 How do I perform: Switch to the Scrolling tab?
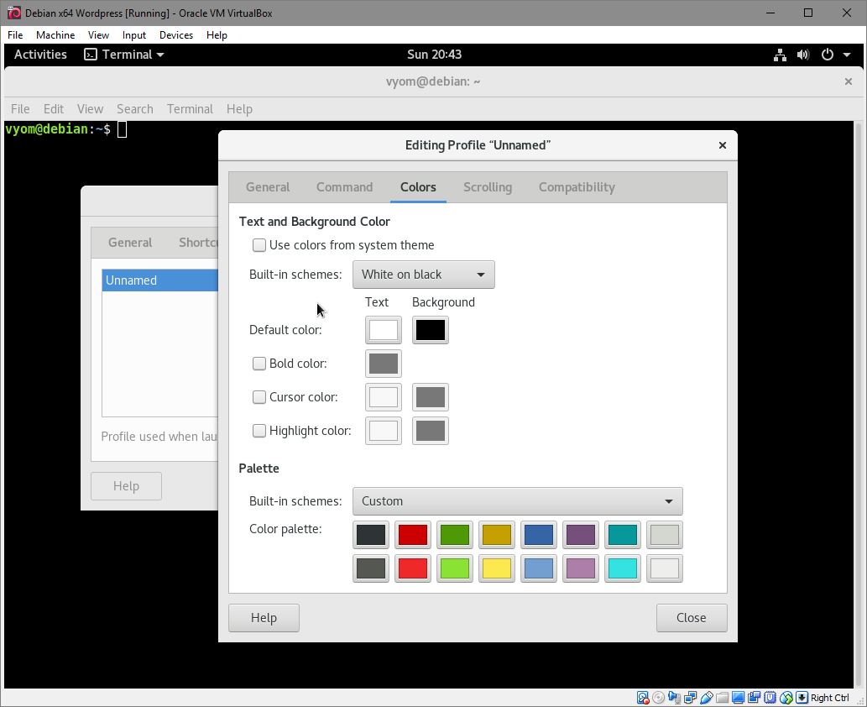click(488, 187)
